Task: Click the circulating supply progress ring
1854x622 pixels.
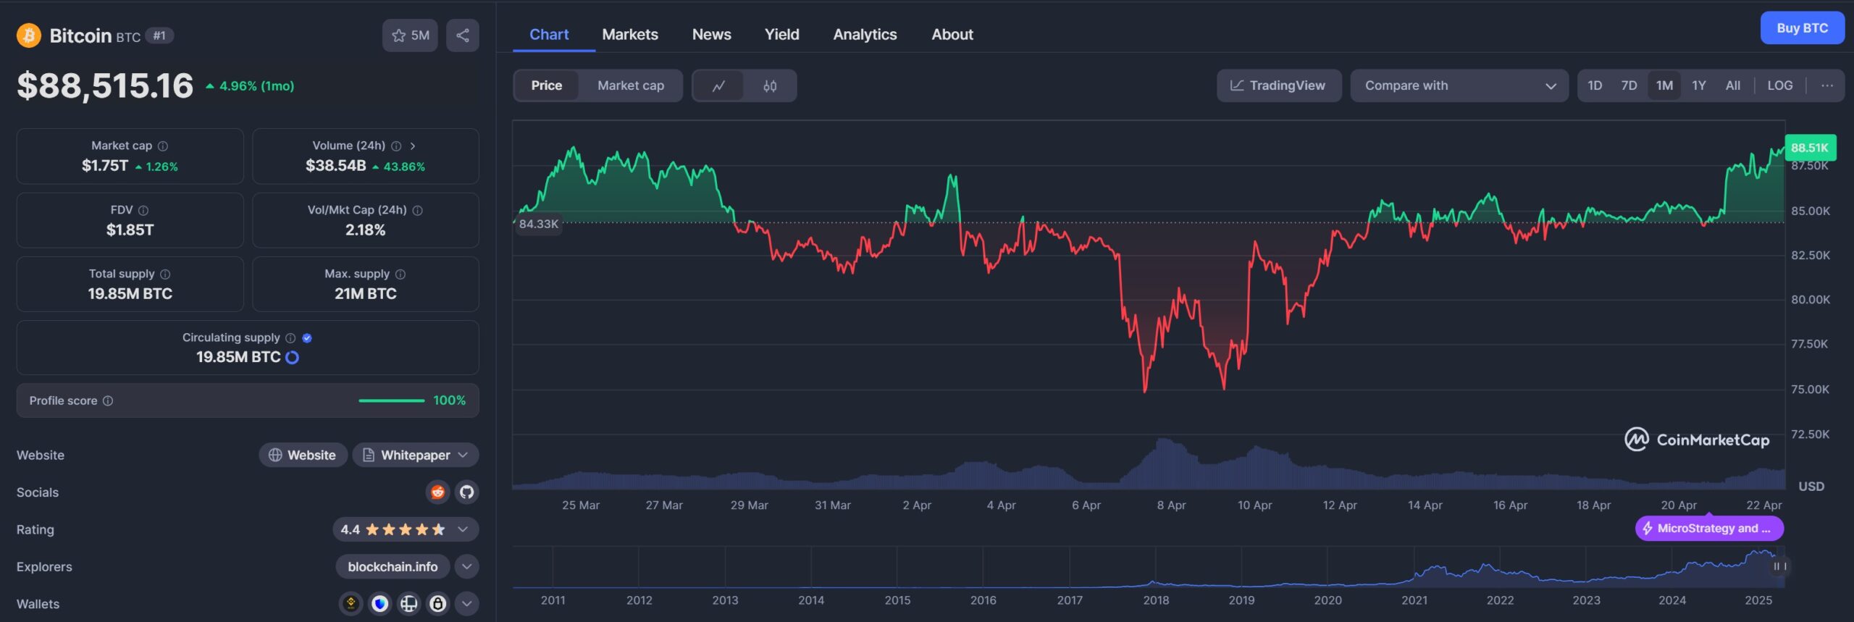Action: [293, 358]
